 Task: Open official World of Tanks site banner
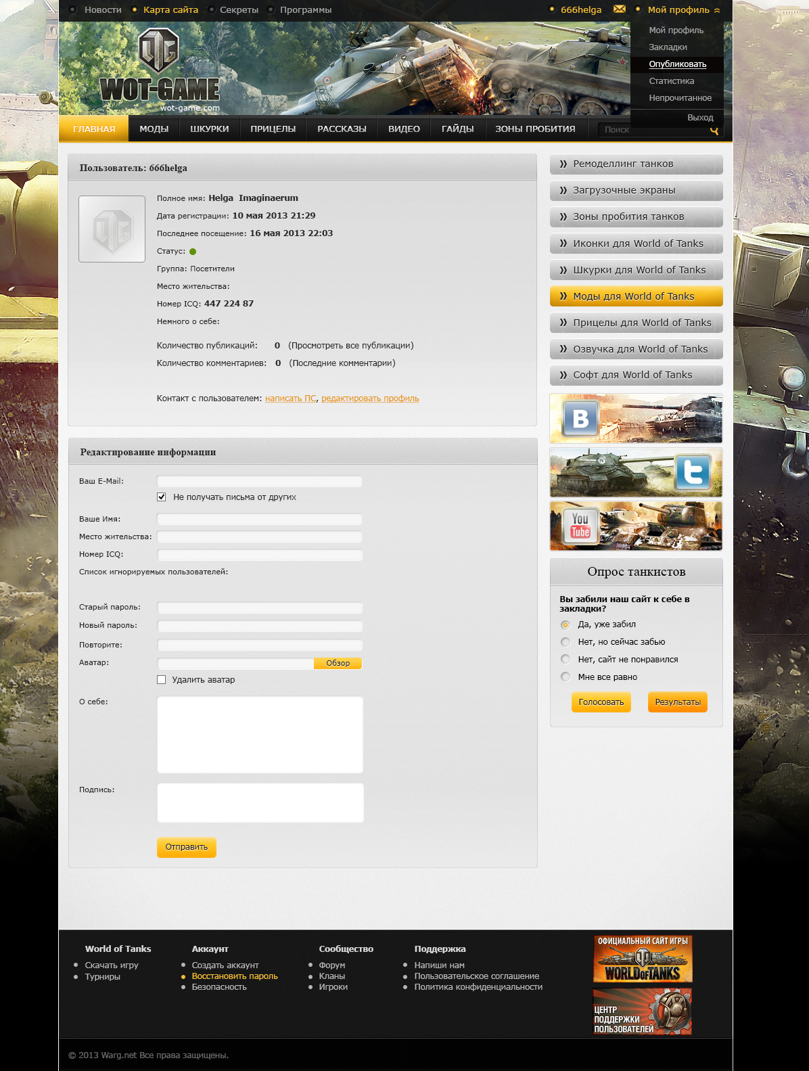(643, 959)
